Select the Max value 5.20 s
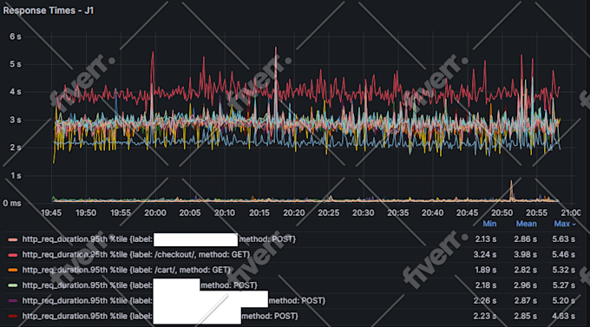 coord(563,301)
